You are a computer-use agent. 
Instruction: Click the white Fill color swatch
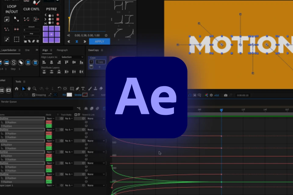(x=69, y=95)
